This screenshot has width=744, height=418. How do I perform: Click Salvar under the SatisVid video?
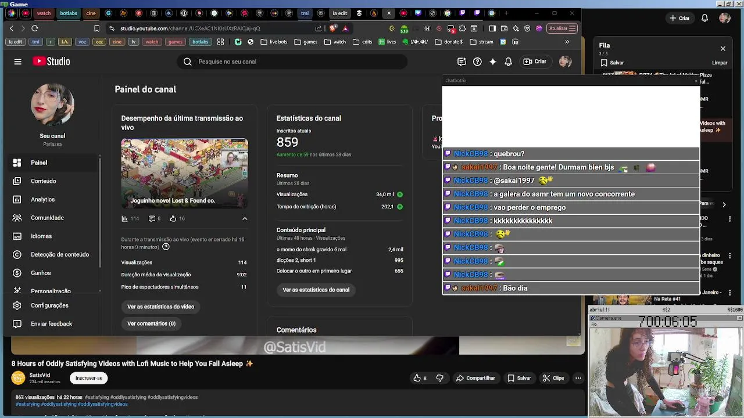click(519, 378)
